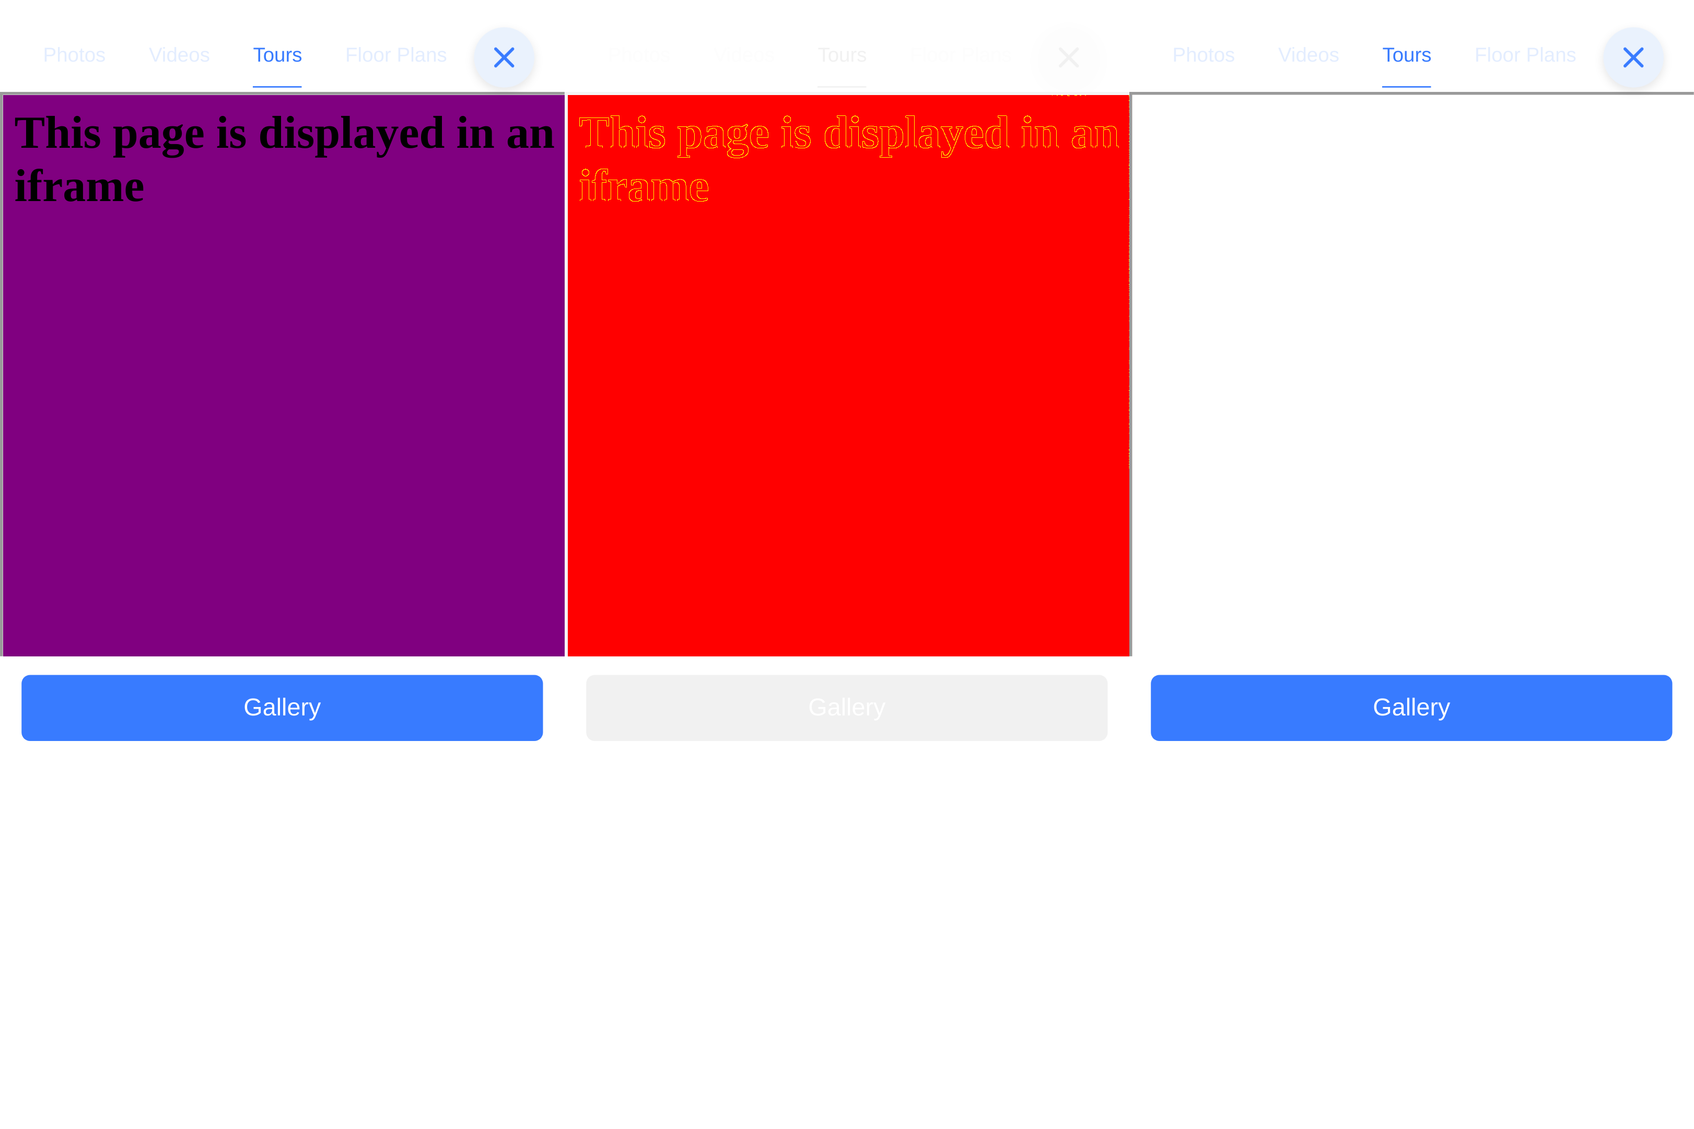Open Videos tab above blank white iframe
This screenshot has width=1694, height=1129.
(1308, 55)
